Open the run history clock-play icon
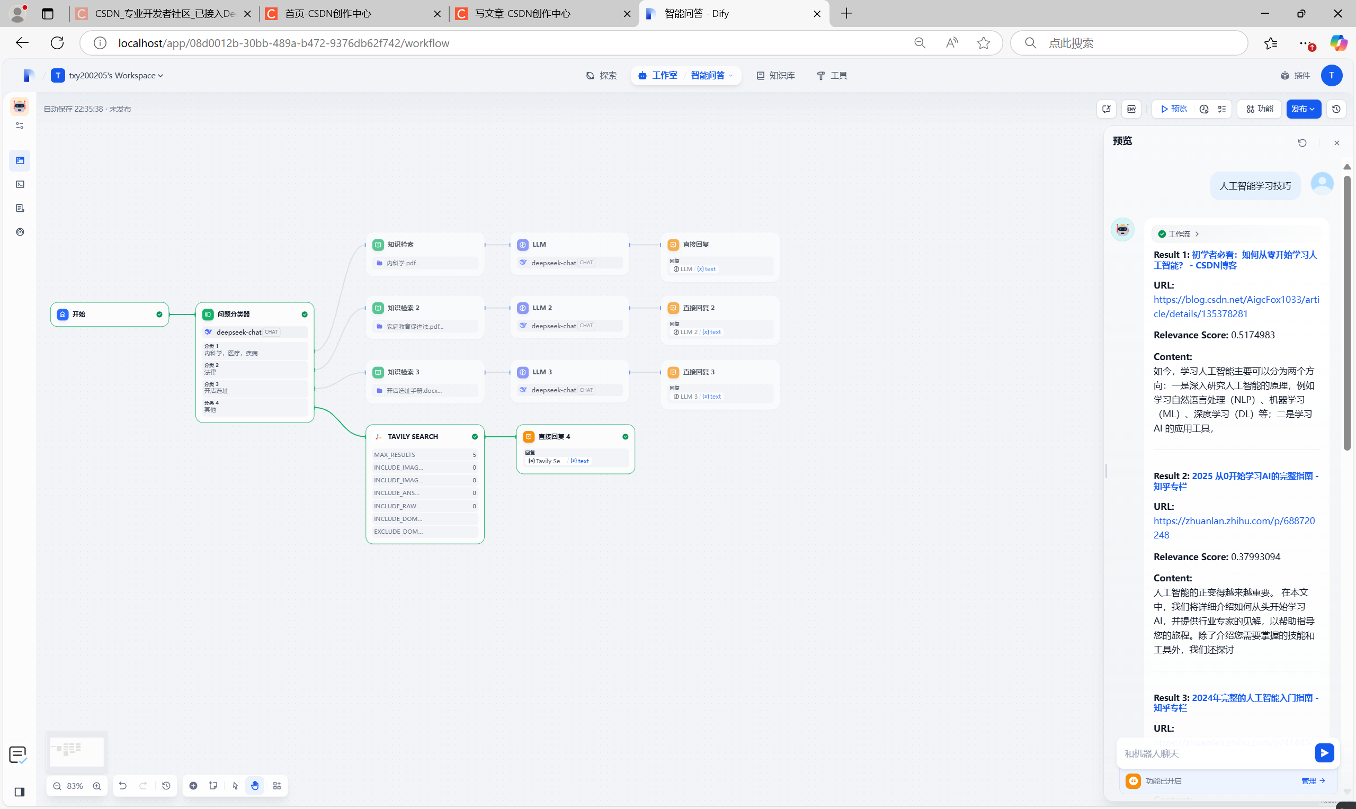The image size is (1356, 809). pyautogui.click(x=1204, y=109)
